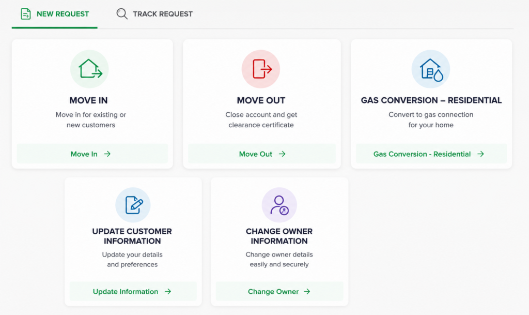Open the Track Request tab
This screenshot has width=529, height=315.
154,14
